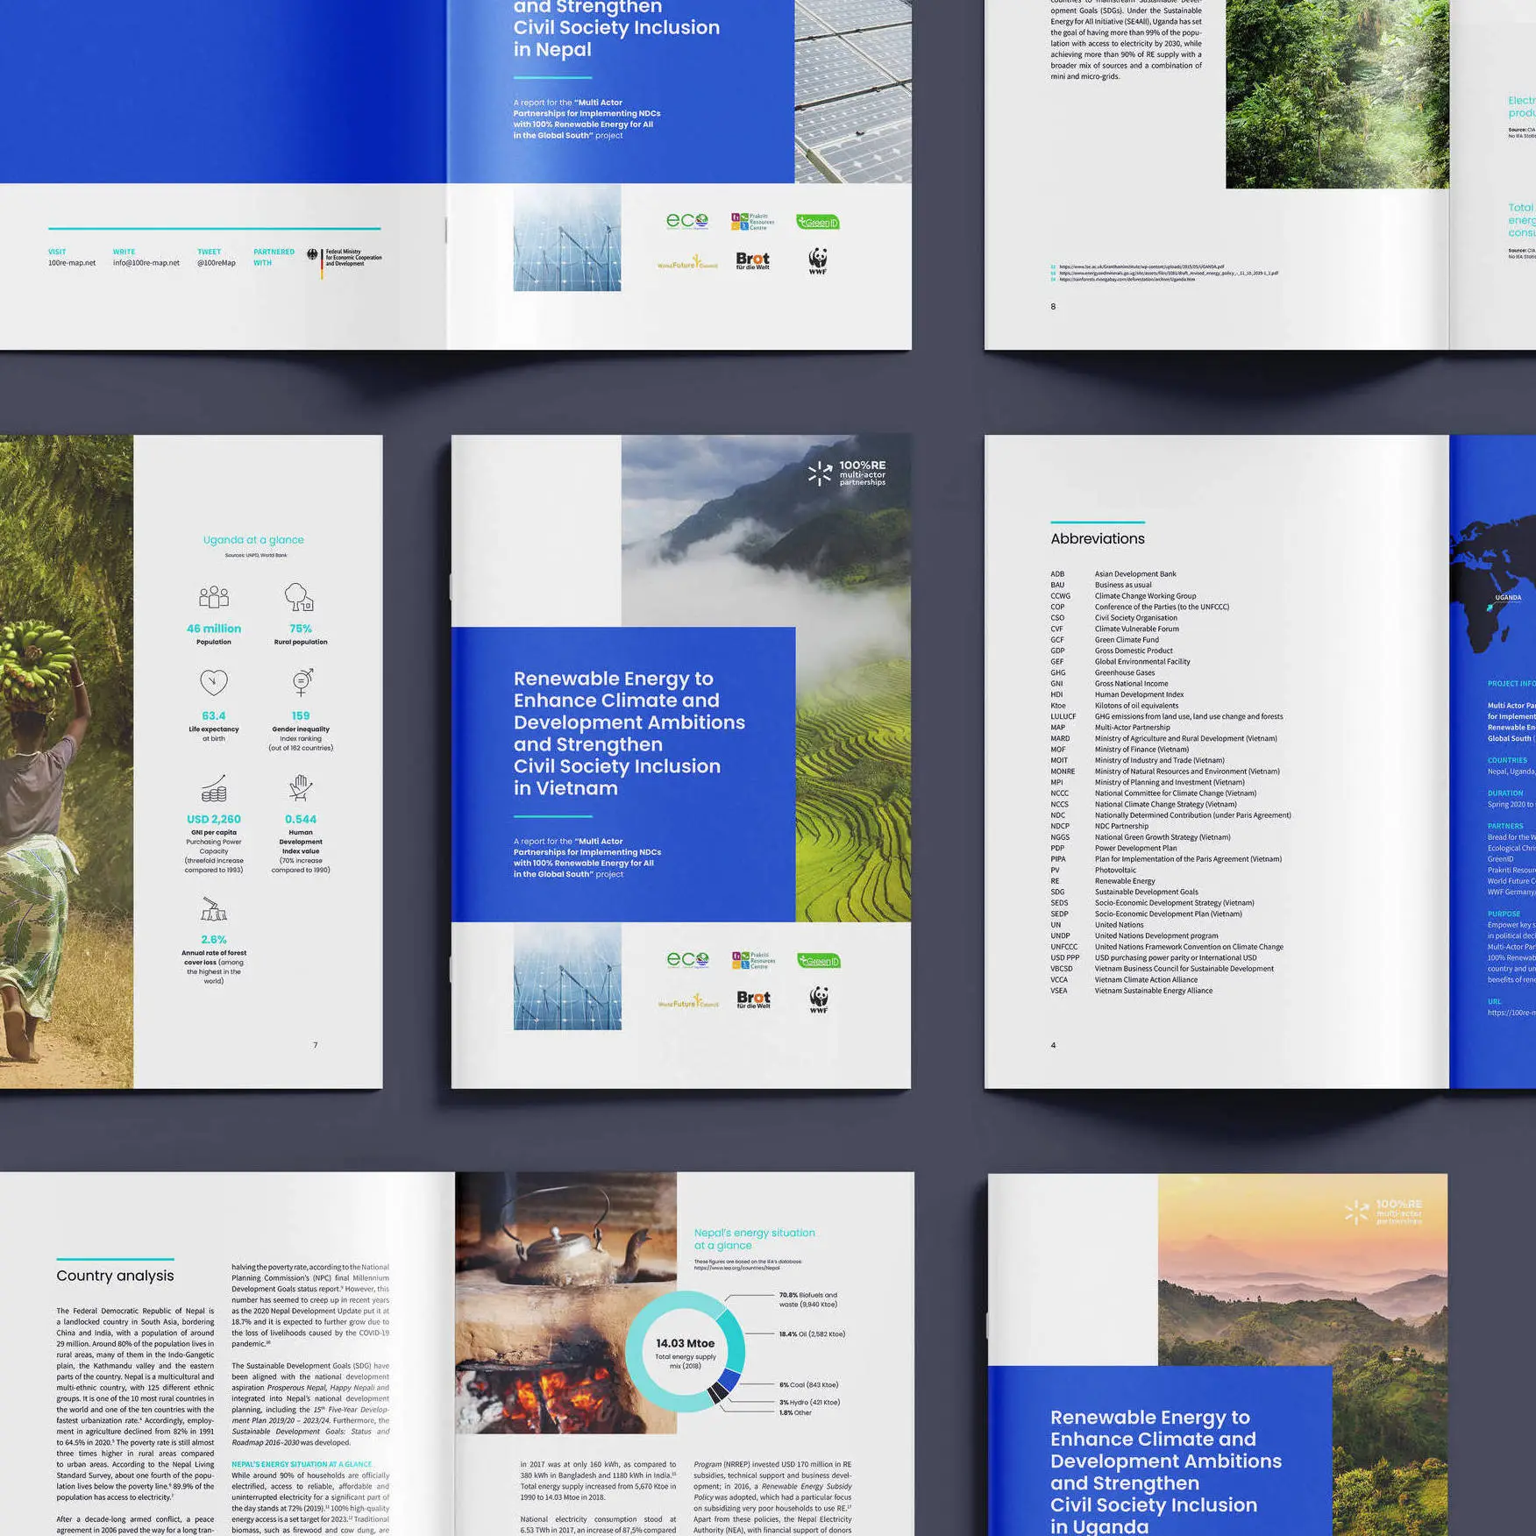
Task: Click the @100reMap tweet handle
Action: pyautogui.click(x=216, y=263)
